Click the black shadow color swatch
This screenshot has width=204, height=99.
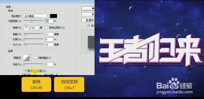coord(54,16)
